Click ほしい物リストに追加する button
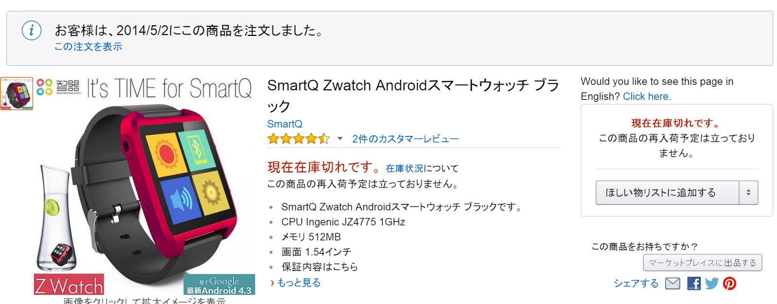 [x=668, y=193]
